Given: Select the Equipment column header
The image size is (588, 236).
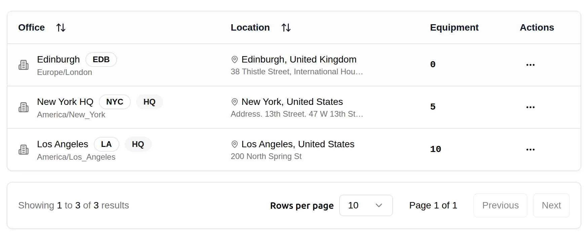Looking at the screenshot, I should pos(454,28).
